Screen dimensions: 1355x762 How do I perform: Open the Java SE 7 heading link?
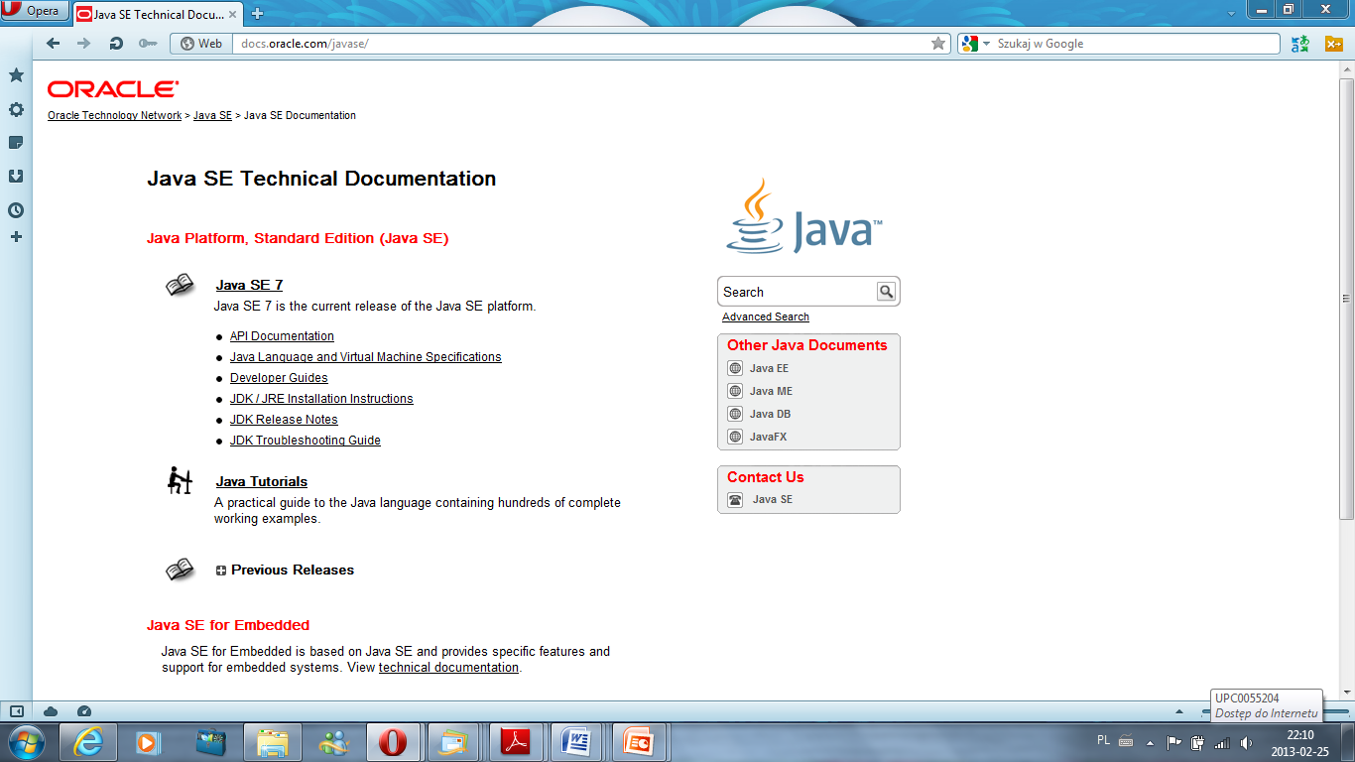pyautogui.click(x=249, y=285)
